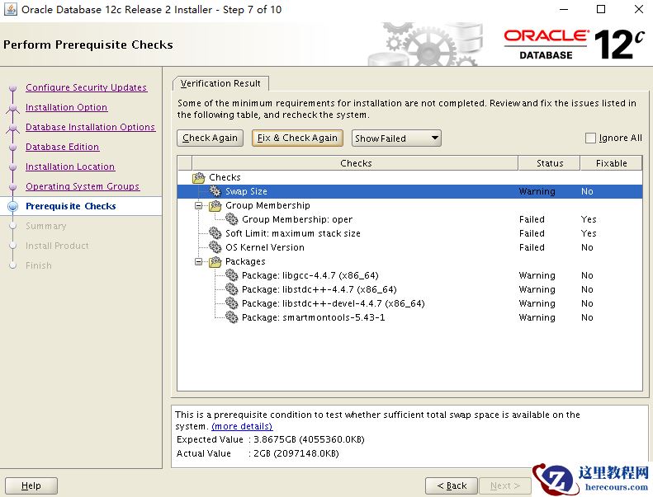
Task: Open the Database Installation Options step
Action: tap(90, 127)
